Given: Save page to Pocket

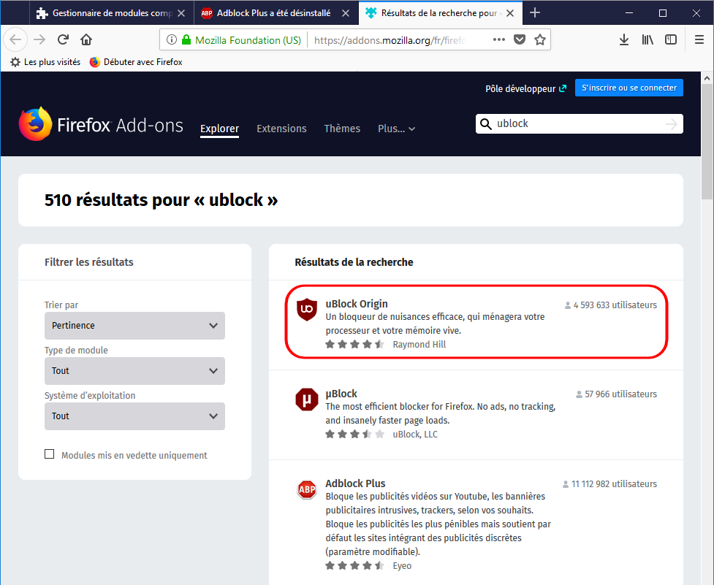Looking at the screenshot, I should [x=520, y=39].
